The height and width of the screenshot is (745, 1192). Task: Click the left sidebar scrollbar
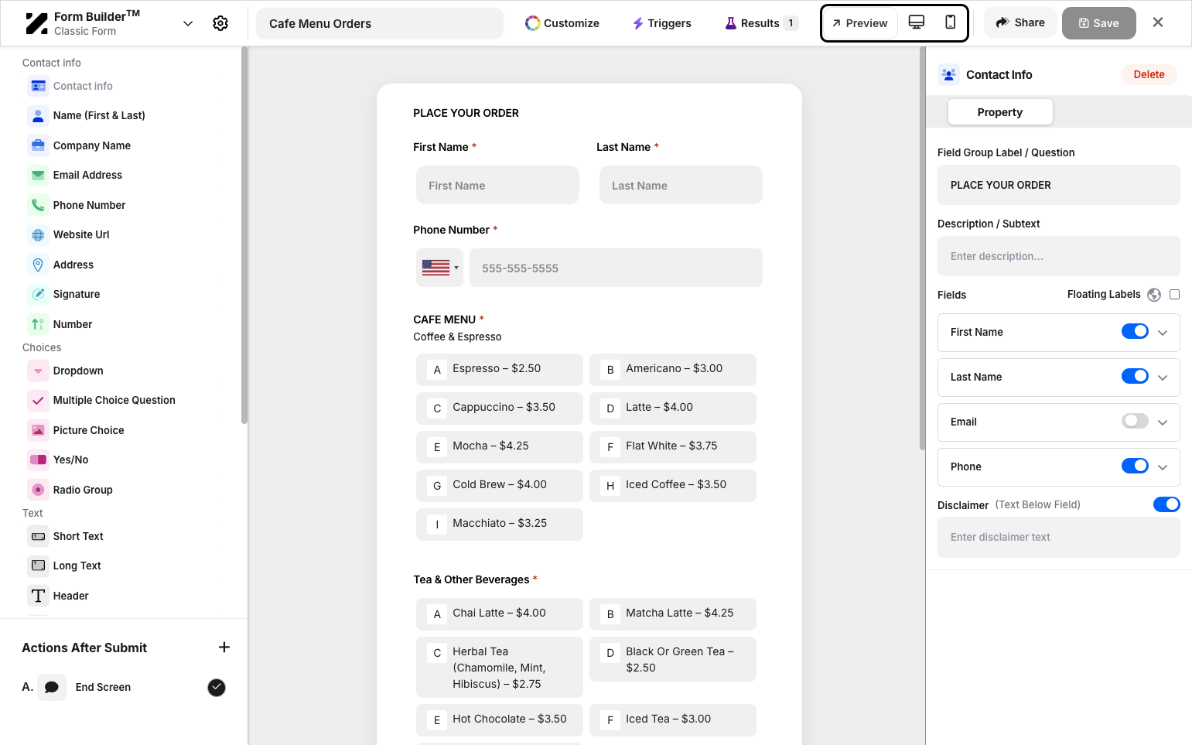coord(244,235)
